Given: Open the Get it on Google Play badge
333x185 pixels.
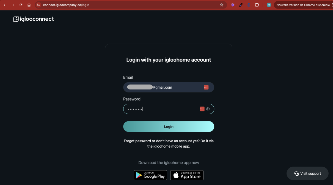Looking at the screenshot, I should tap(150, 175).
